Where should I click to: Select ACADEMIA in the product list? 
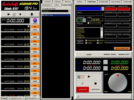(x=81, y=29)
